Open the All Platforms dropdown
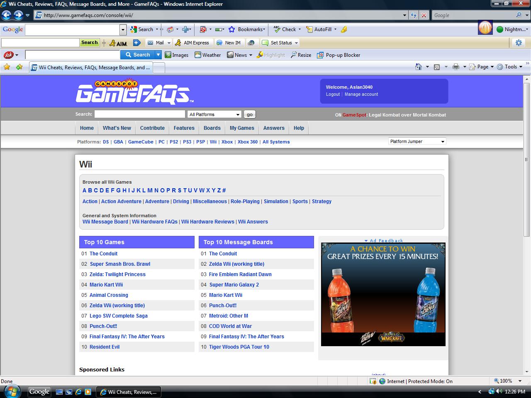 click(214, 114)
